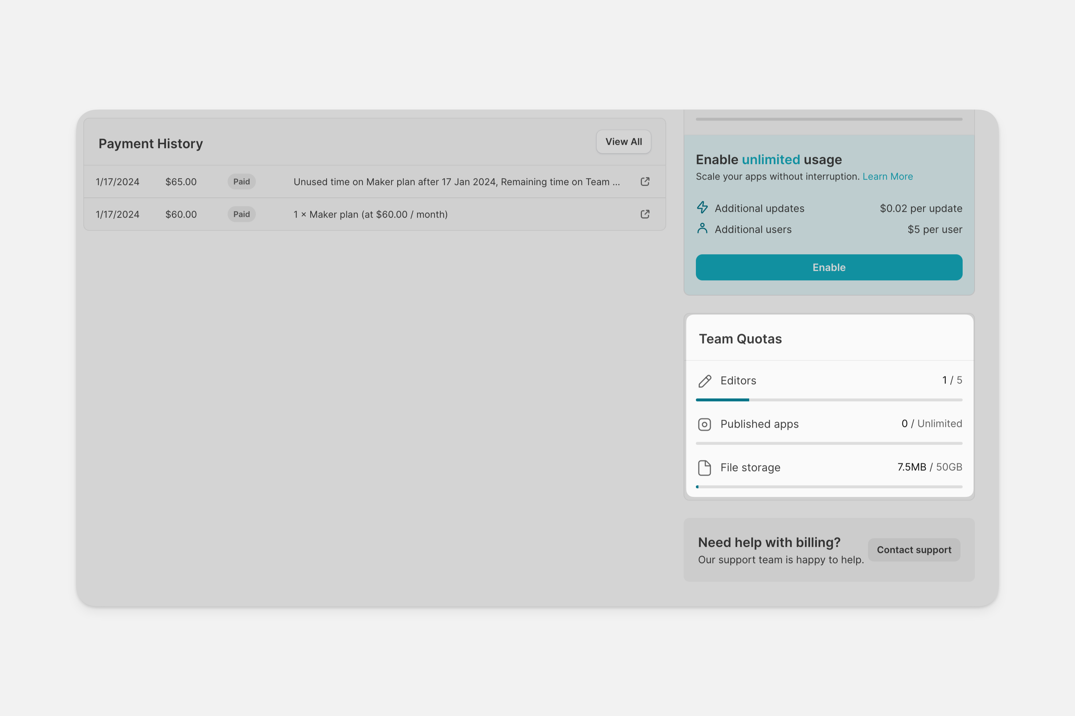Click Paid badge on $65.00 row
This screenshot has height=716, width=1075.
(241, 182)
